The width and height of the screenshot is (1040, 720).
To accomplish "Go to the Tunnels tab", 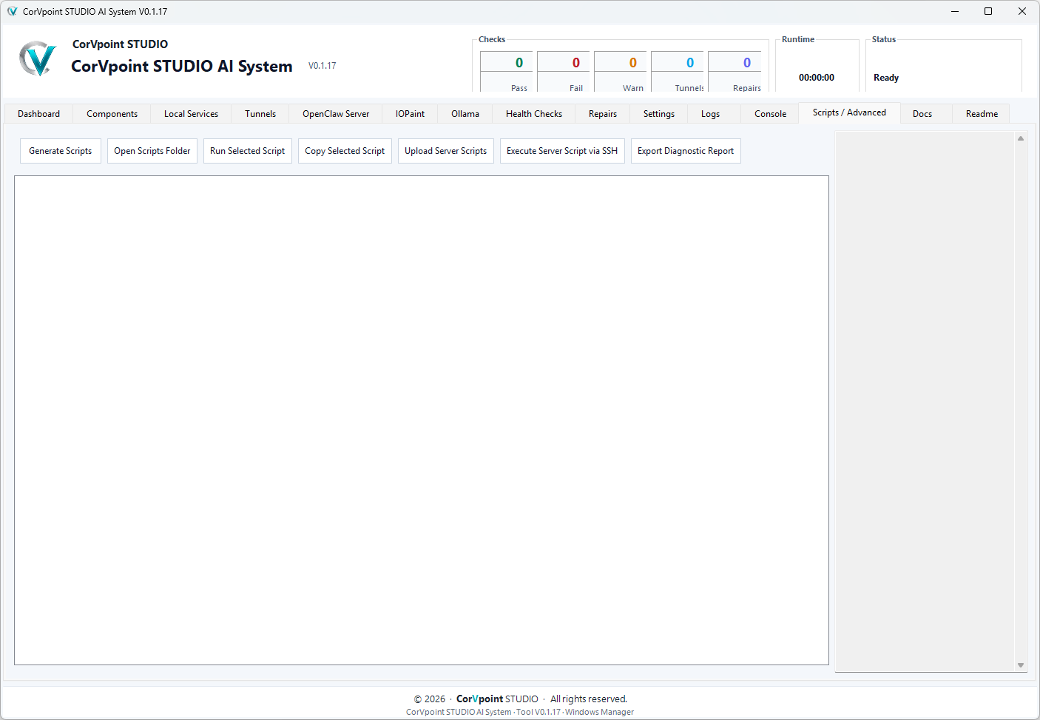I will click(x=260, y=114).
